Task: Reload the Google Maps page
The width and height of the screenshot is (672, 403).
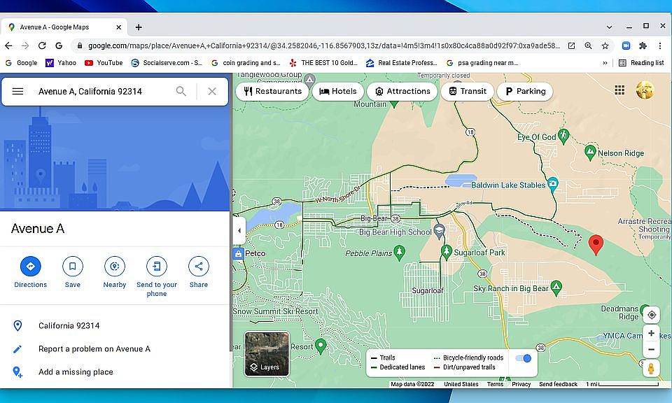Action: (x=42, y=45)
